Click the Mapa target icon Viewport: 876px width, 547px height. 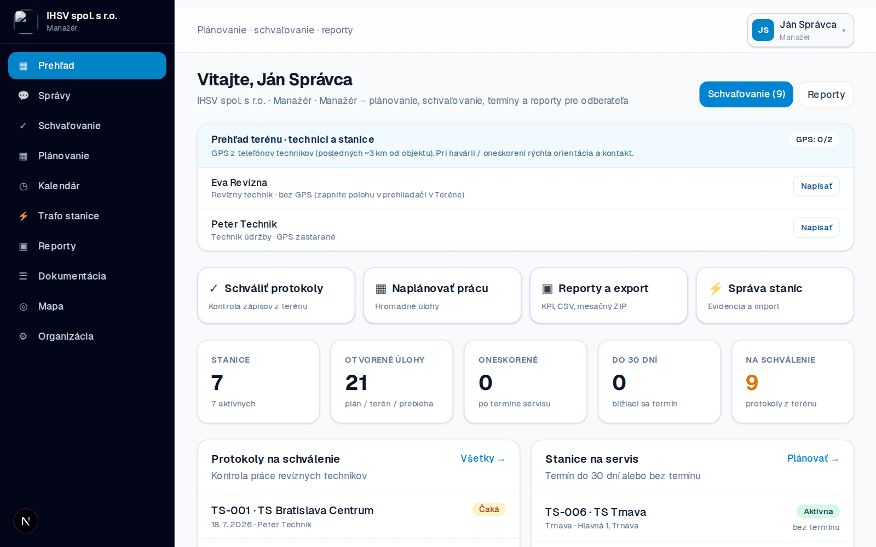23,307
